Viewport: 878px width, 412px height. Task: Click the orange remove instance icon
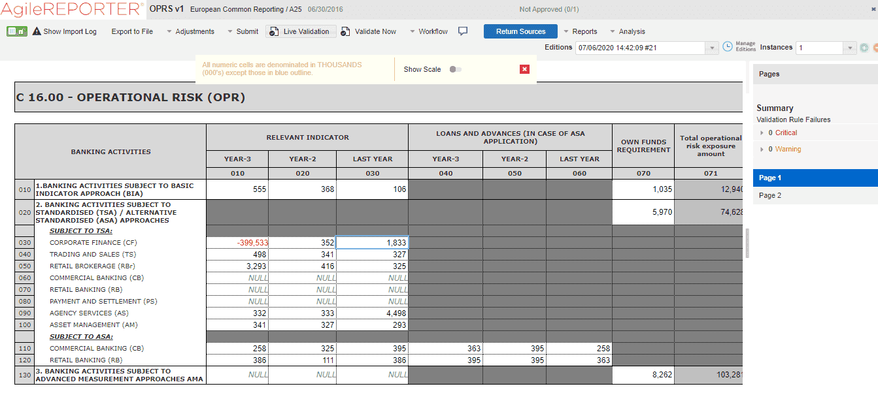coord(875,48)
